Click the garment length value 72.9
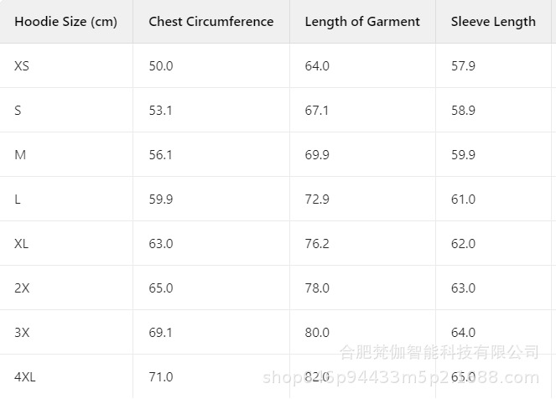The image size is (556, 399). pos(317,199)
